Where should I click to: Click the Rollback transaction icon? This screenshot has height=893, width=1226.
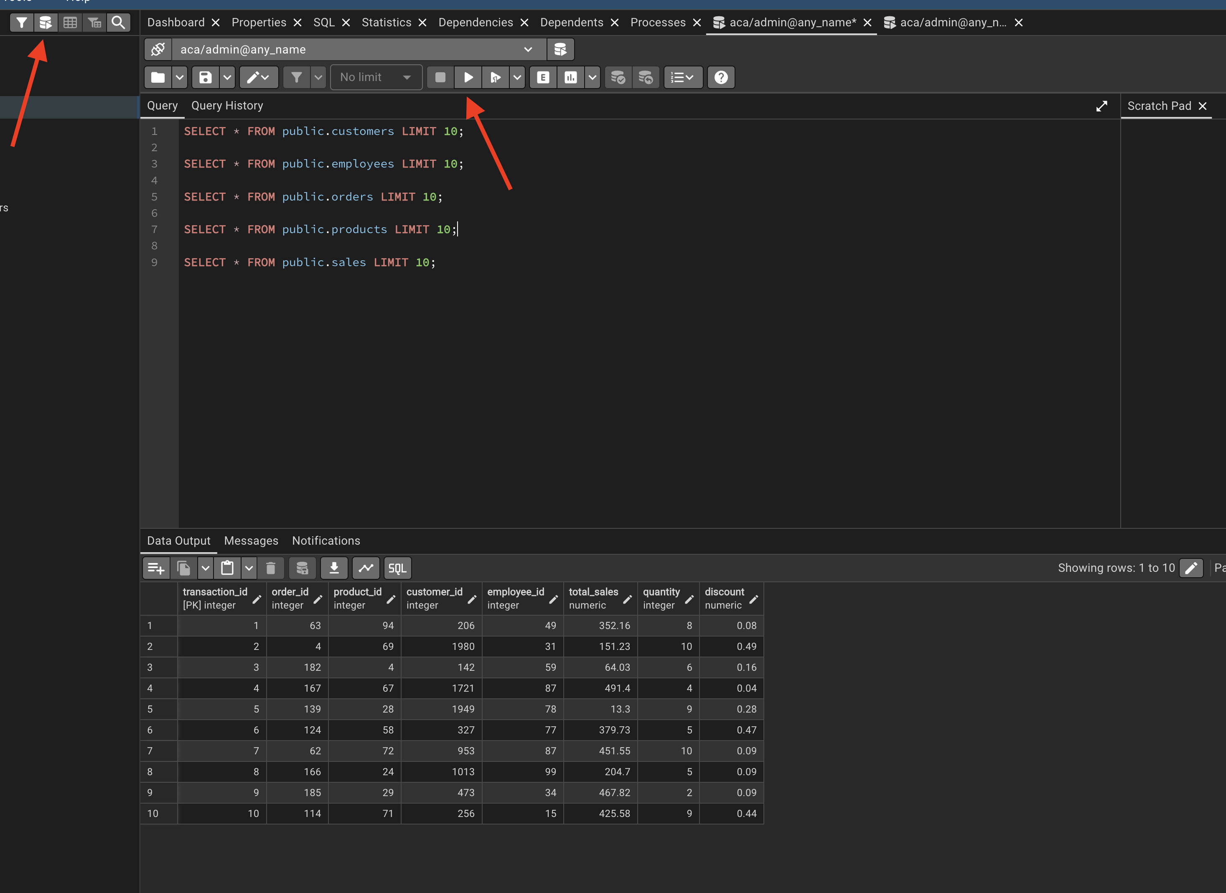tap(645, 77)
